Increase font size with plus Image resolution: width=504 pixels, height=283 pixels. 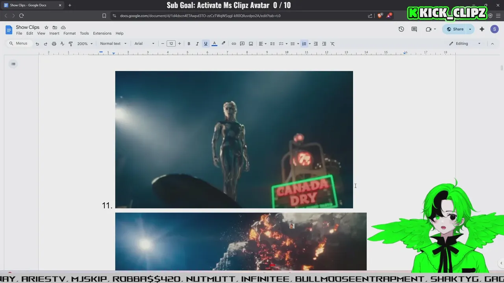[x=180, y=44]
